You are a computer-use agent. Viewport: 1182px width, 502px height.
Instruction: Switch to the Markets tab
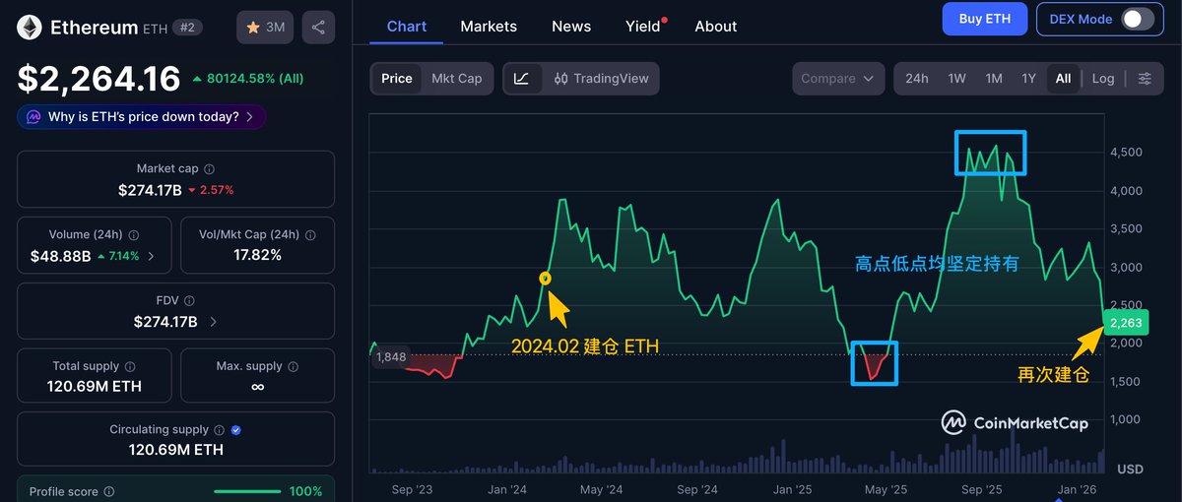[489, 27]
